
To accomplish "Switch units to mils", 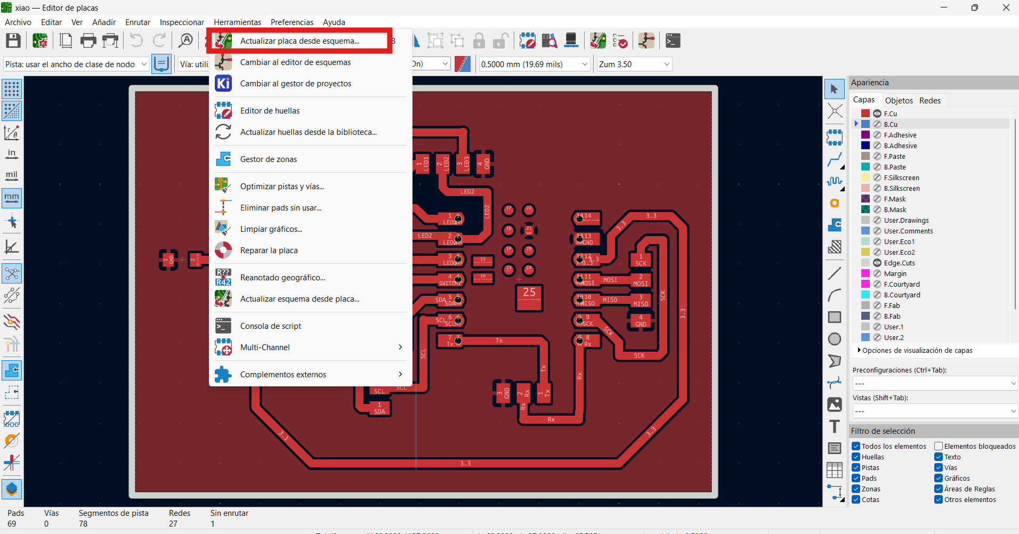I will click(x=12, y=176).
